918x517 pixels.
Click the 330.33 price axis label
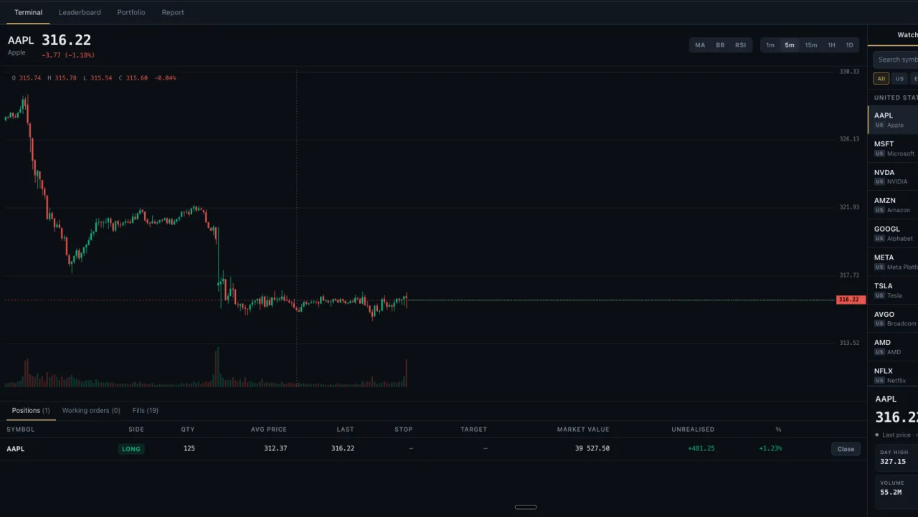(849, 71)
